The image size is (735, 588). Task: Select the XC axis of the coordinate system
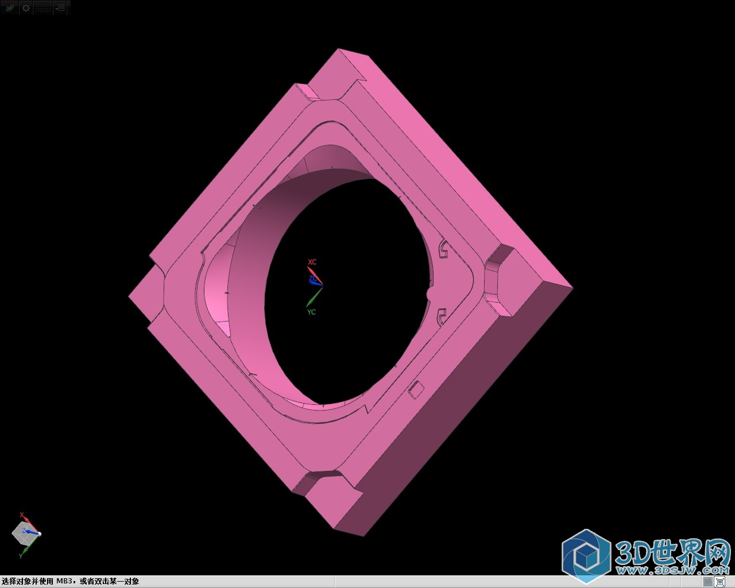point(315,274)
